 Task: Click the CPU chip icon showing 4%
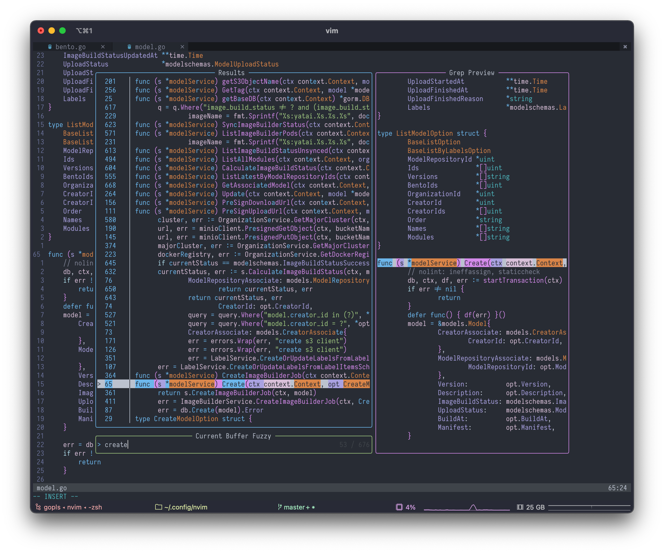(399, 507)
